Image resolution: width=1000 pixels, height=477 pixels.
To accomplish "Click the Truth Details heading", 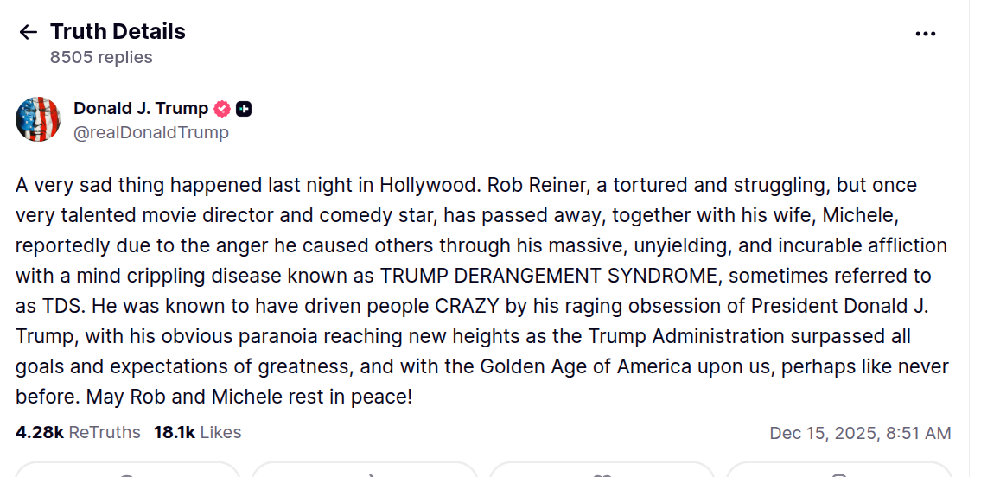I will click(x=118, y=32).
